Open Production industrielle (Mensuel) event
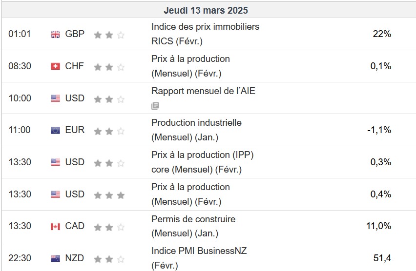 [x=196, y=130]
